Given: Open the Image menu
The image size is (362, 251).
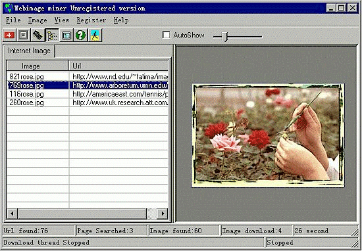Looking at the screenshot, I should (38, 20).
